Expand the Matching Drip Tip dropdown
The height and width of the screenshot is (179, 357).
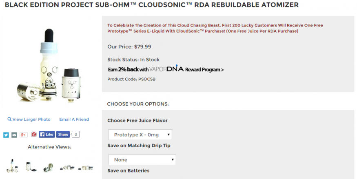pos(142,160)
